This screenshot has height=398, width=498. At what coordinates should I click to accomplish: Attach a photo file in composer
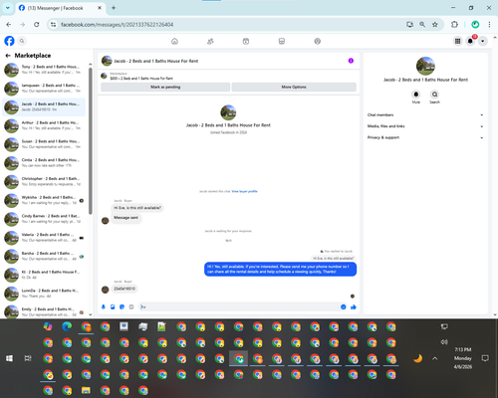tap(113, 307)
